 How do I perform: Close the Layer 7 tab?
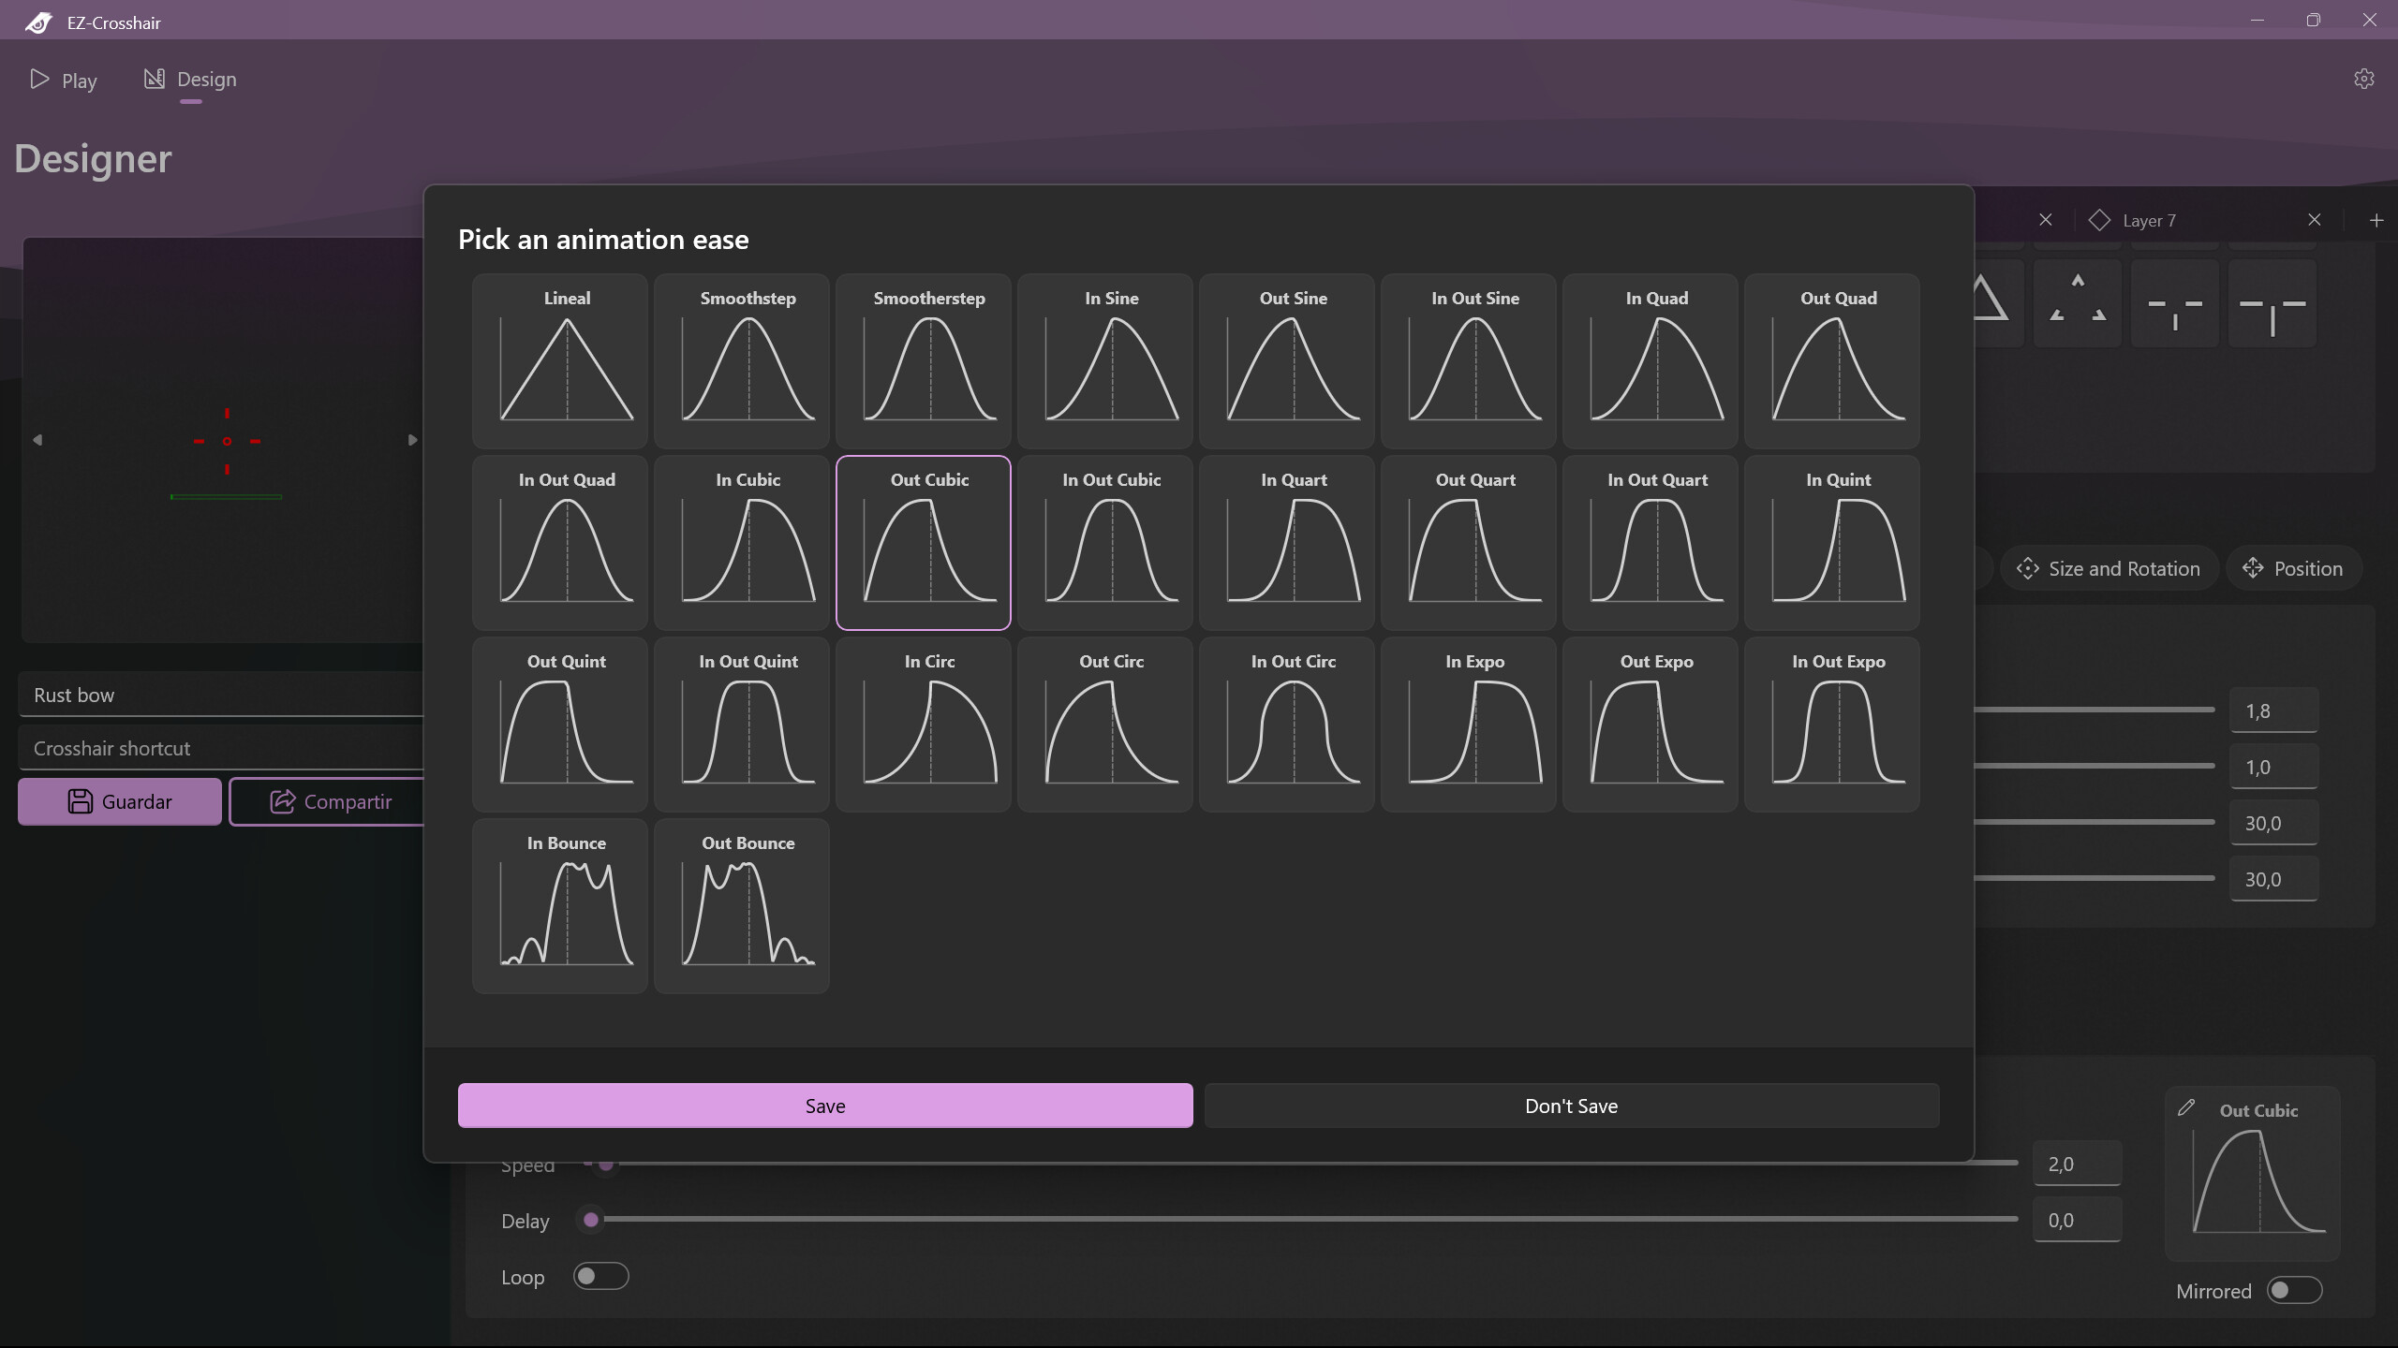pyautogui.click(x=2315, y=220)
